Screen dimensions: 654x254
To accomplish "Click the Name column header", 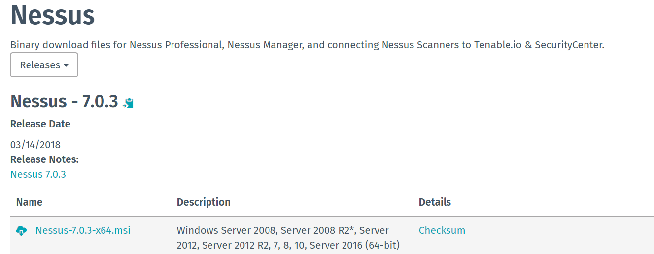I will 29,202.
